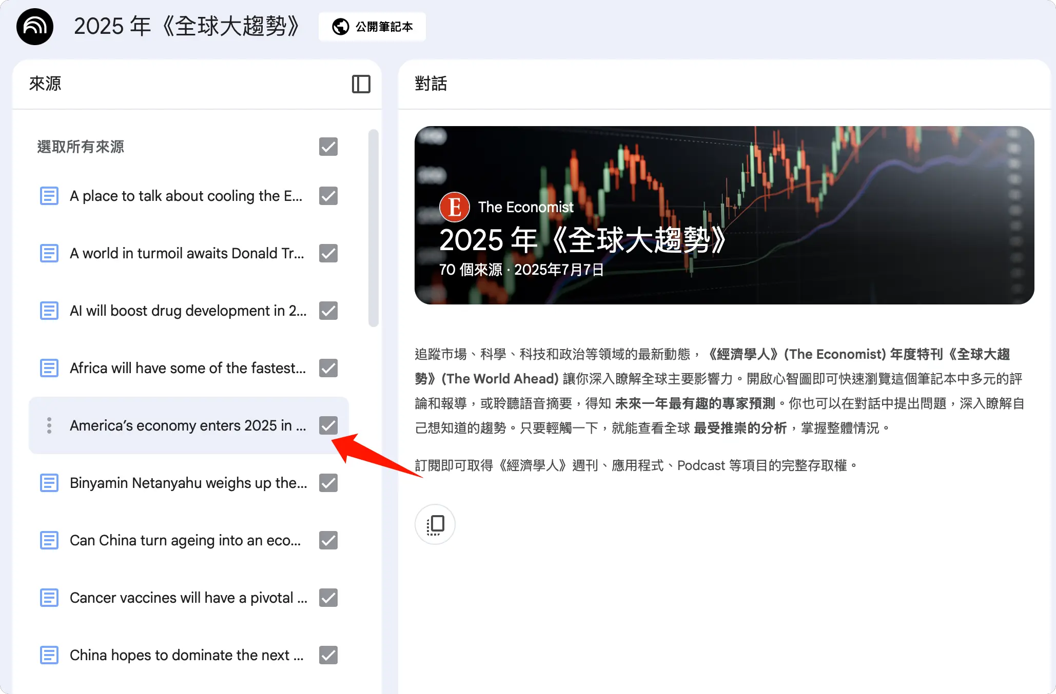Click the '對話' chat panel heading
Viewport: 1056px width, 694px height.
(431, 84)
